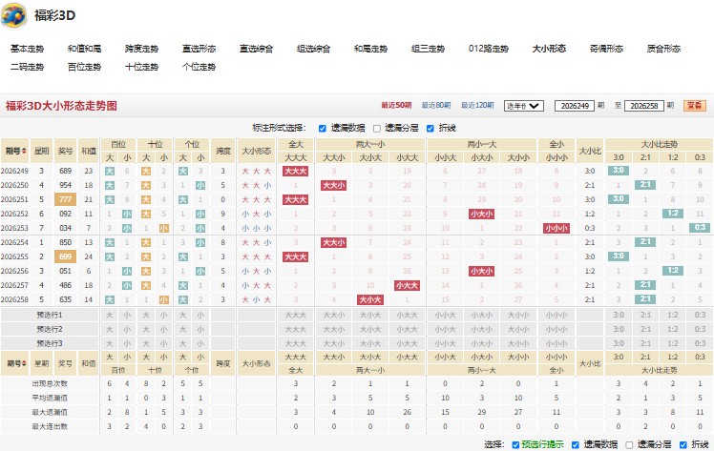Sort by 期号 using top header sort arrows

tap(24, 151)
